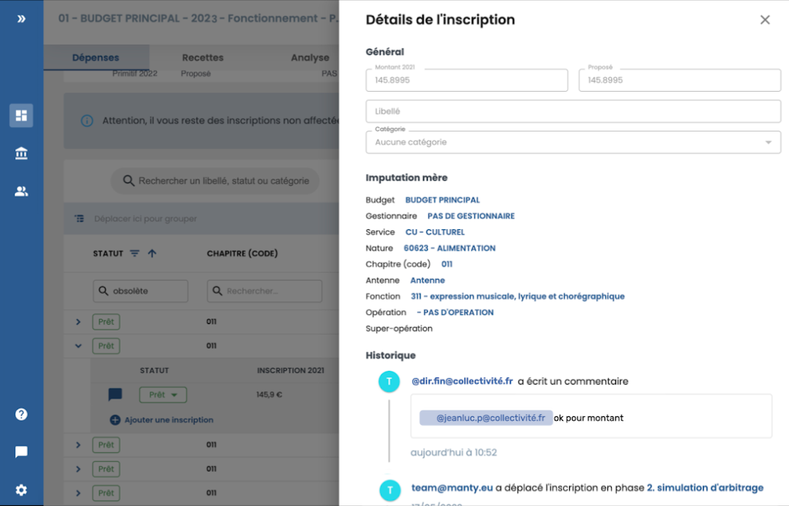Open the help question mark icon
This screenshot has width=789, height=506.
pyautogui.click(x=21, y=414)
